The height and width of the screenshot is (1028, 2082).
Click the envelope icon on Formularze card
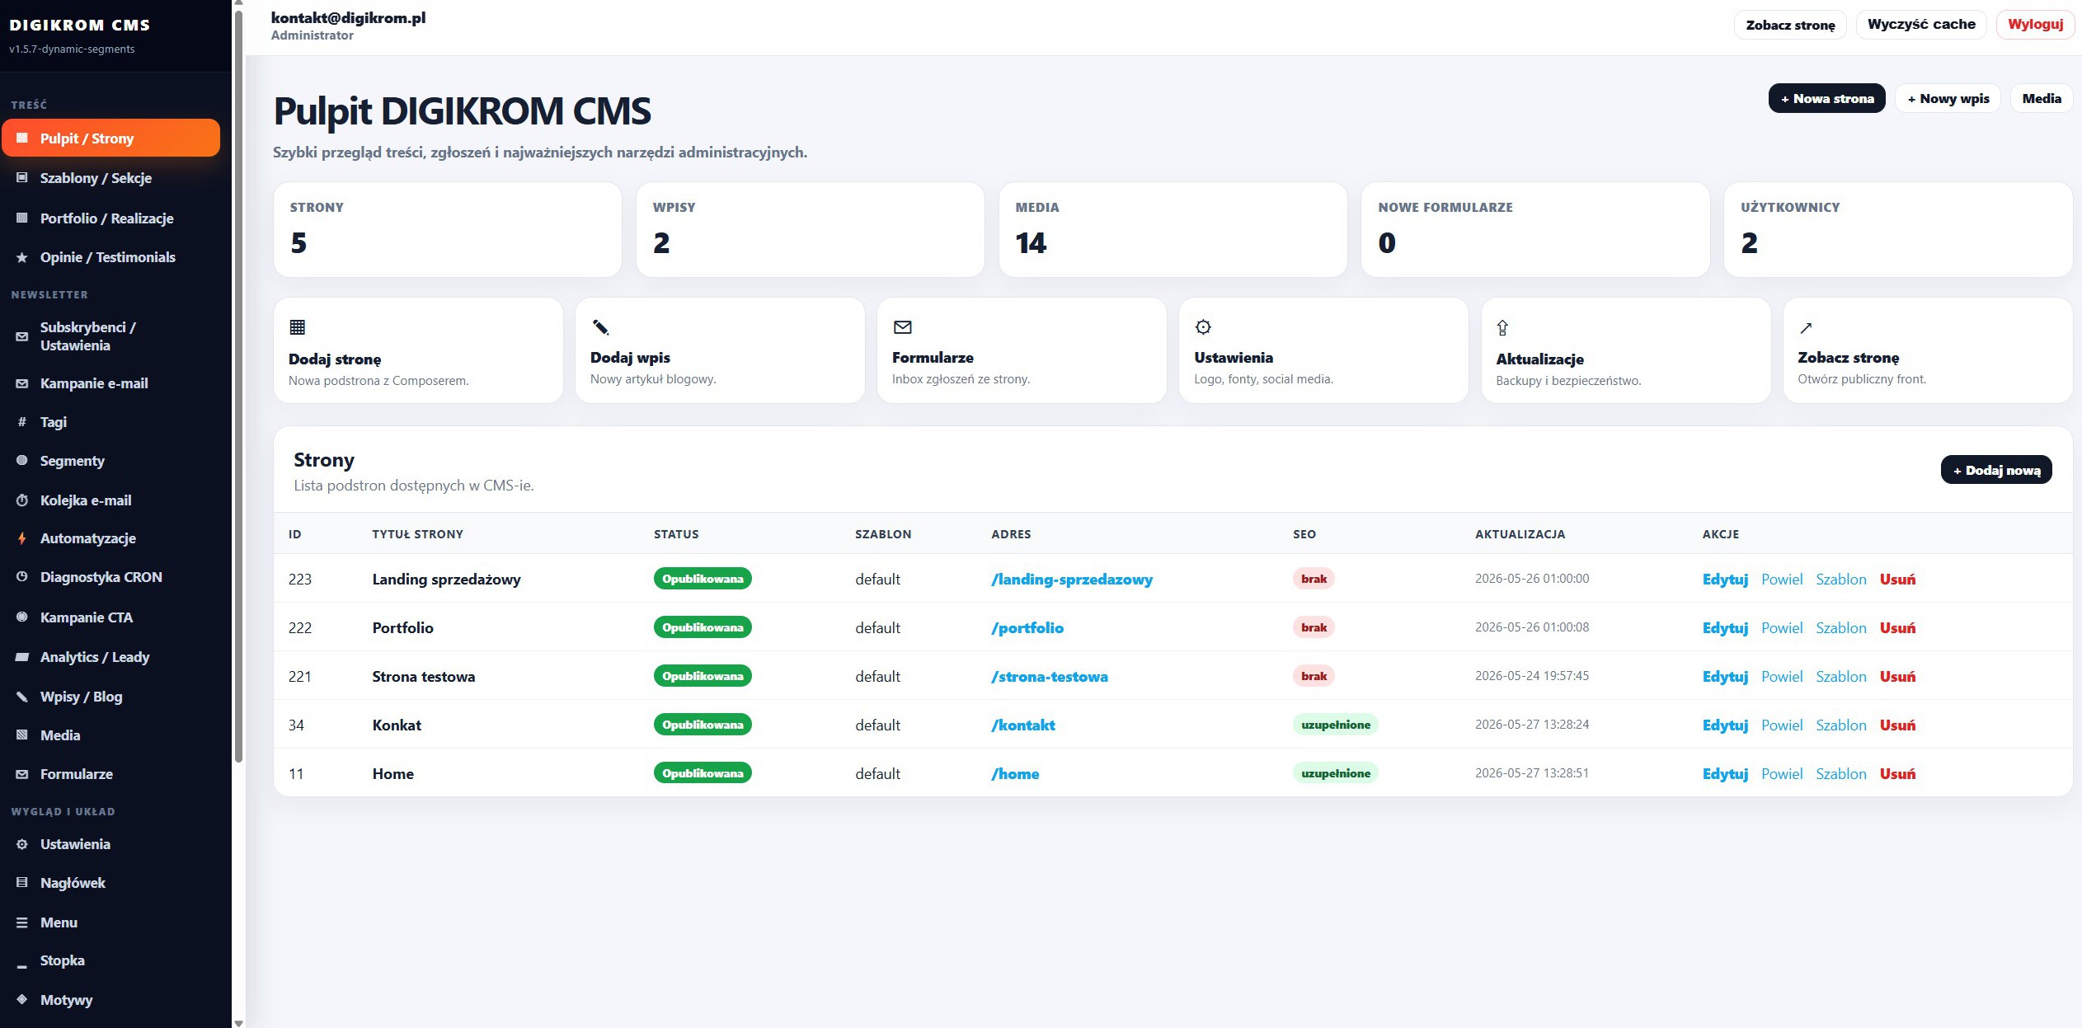[903, 327]
